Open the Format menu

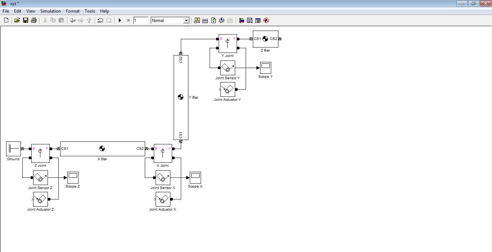[73, 11]
